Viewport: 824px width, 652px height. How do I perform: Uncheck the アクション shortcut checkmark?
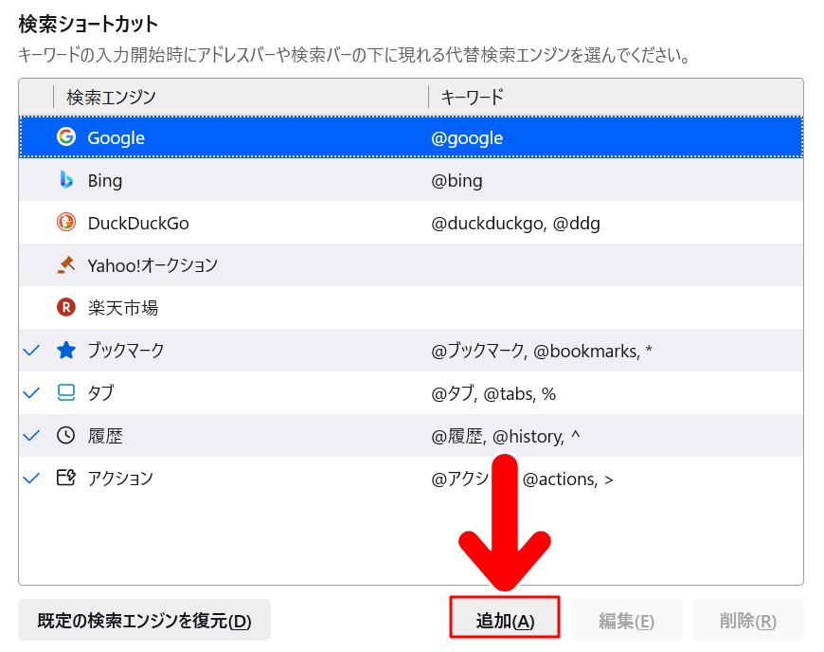click(x=32, y=478)
